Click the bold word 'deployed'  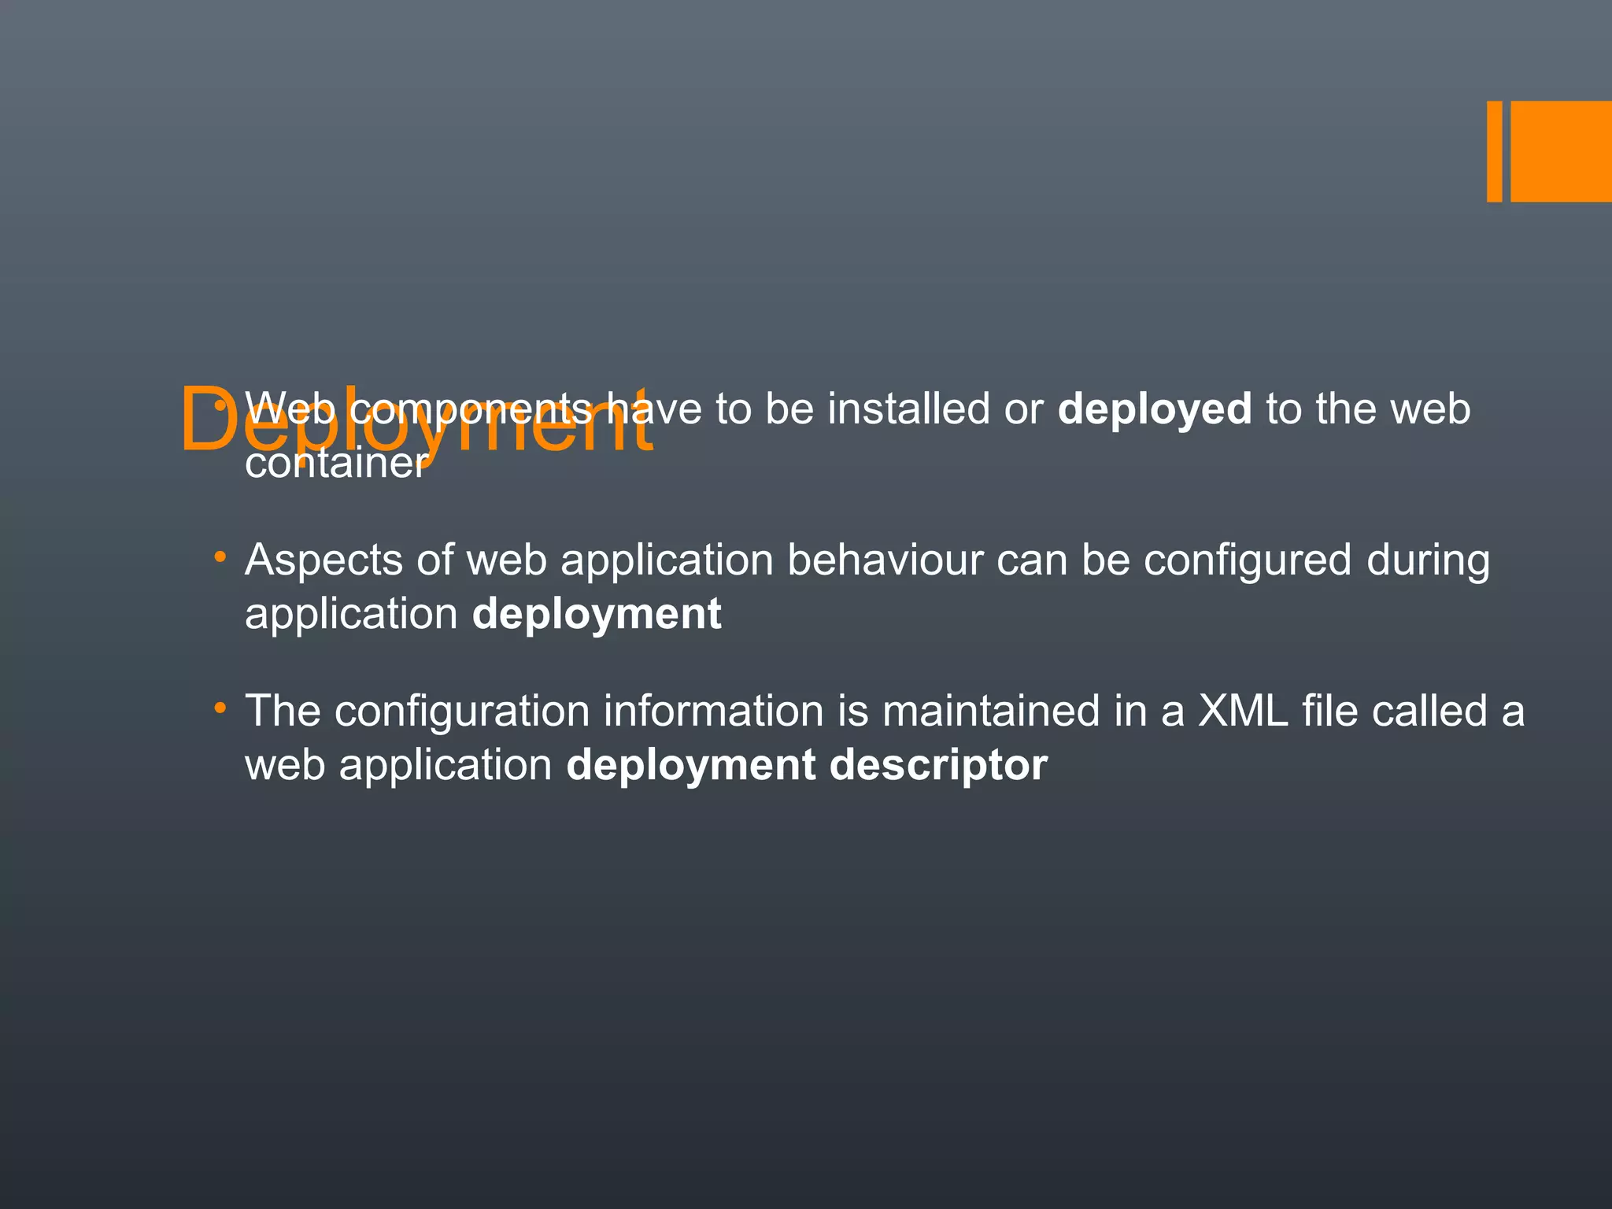1154,410
